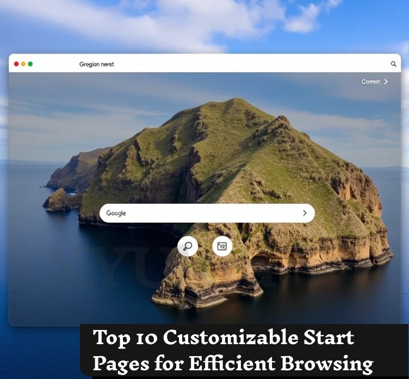Open the round window-panel icon button

[x=222, y=246]
